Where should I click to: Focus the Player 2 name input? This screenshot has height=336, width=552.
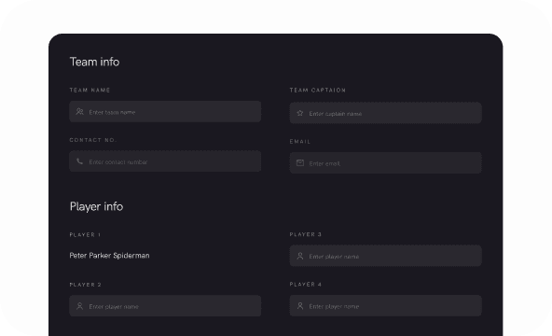click(165, 306)
